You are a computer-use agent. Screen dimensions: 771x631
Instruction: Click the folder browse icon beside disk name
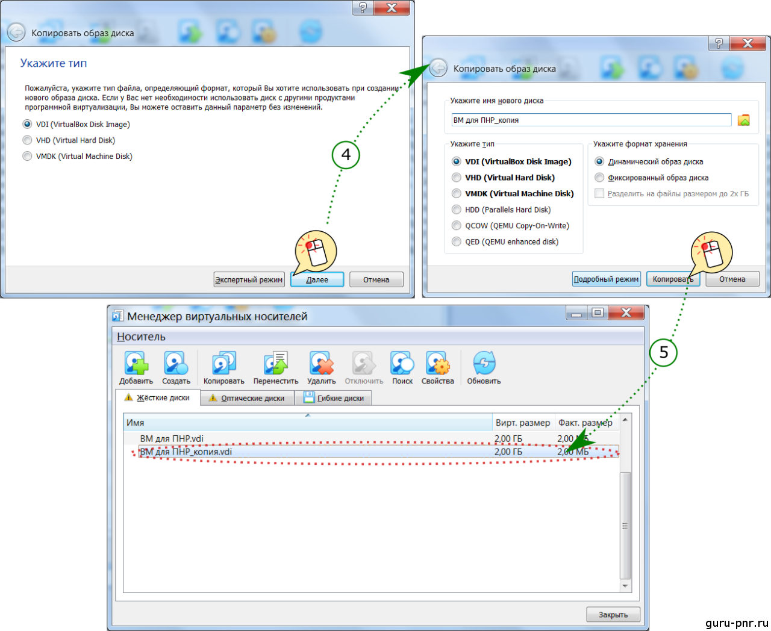744,120
